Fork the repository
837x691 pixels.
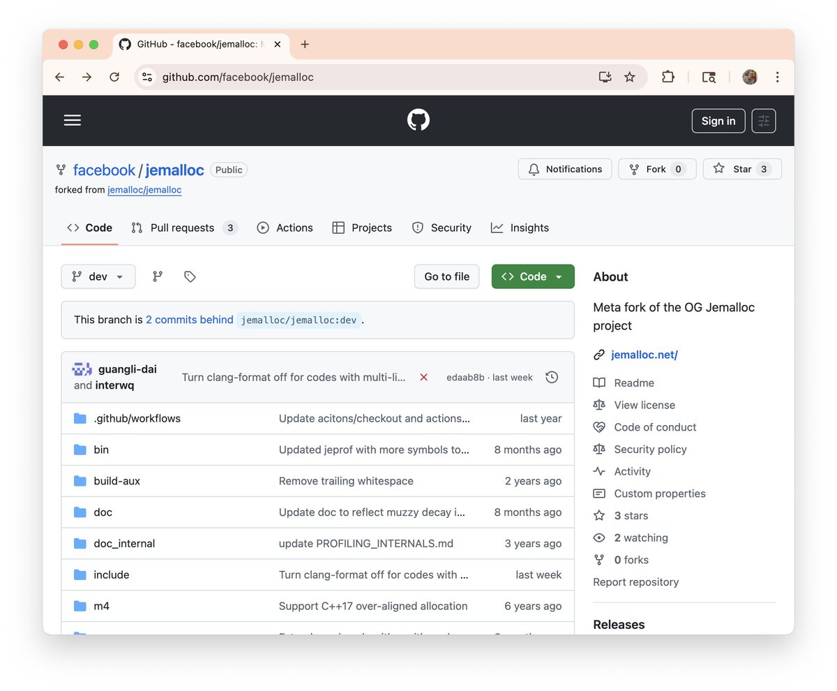[x=657, y=169]
